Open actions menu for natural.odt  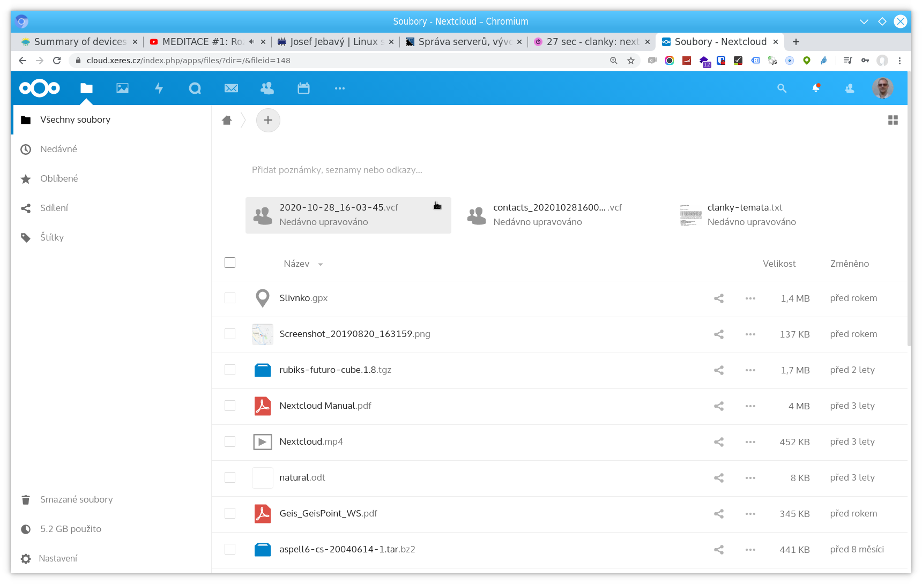[x=750, y=478]
